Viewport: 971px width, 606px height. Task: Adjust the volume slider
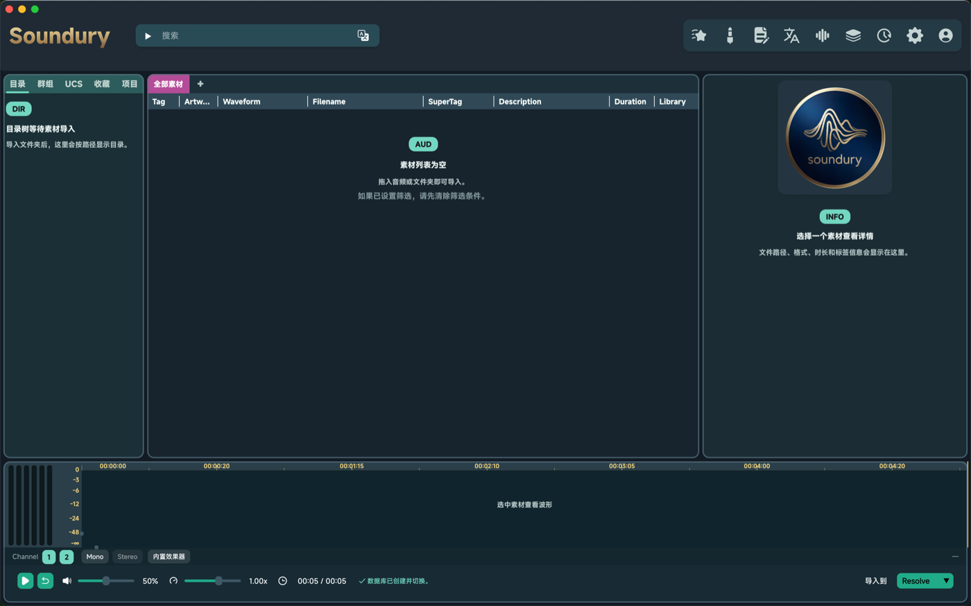(x=105, y=581)
